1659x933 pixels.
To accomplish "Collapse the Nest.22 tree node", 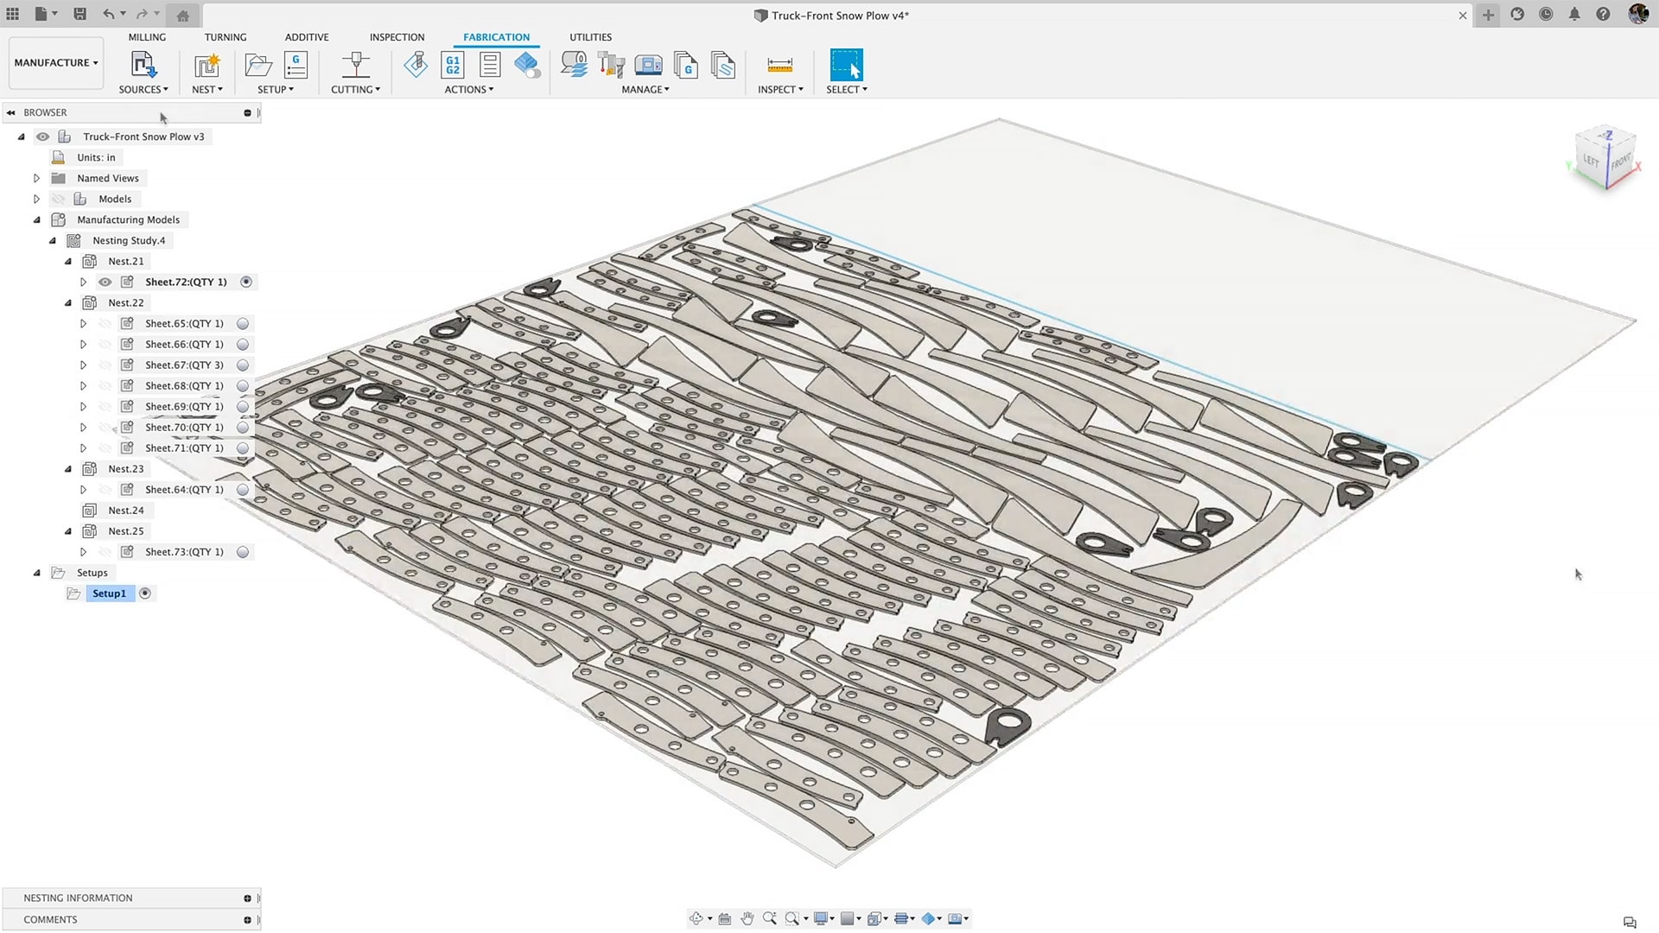I will tap(68, 303).
